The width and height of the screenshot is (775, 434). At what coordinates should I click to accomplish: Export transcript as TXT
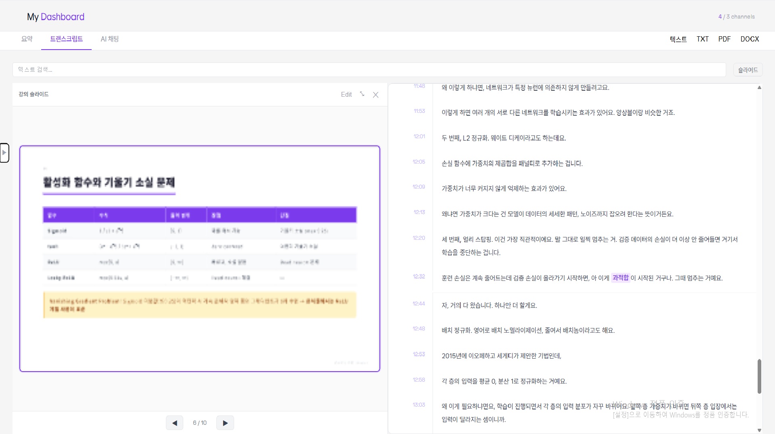pos(702,39)
